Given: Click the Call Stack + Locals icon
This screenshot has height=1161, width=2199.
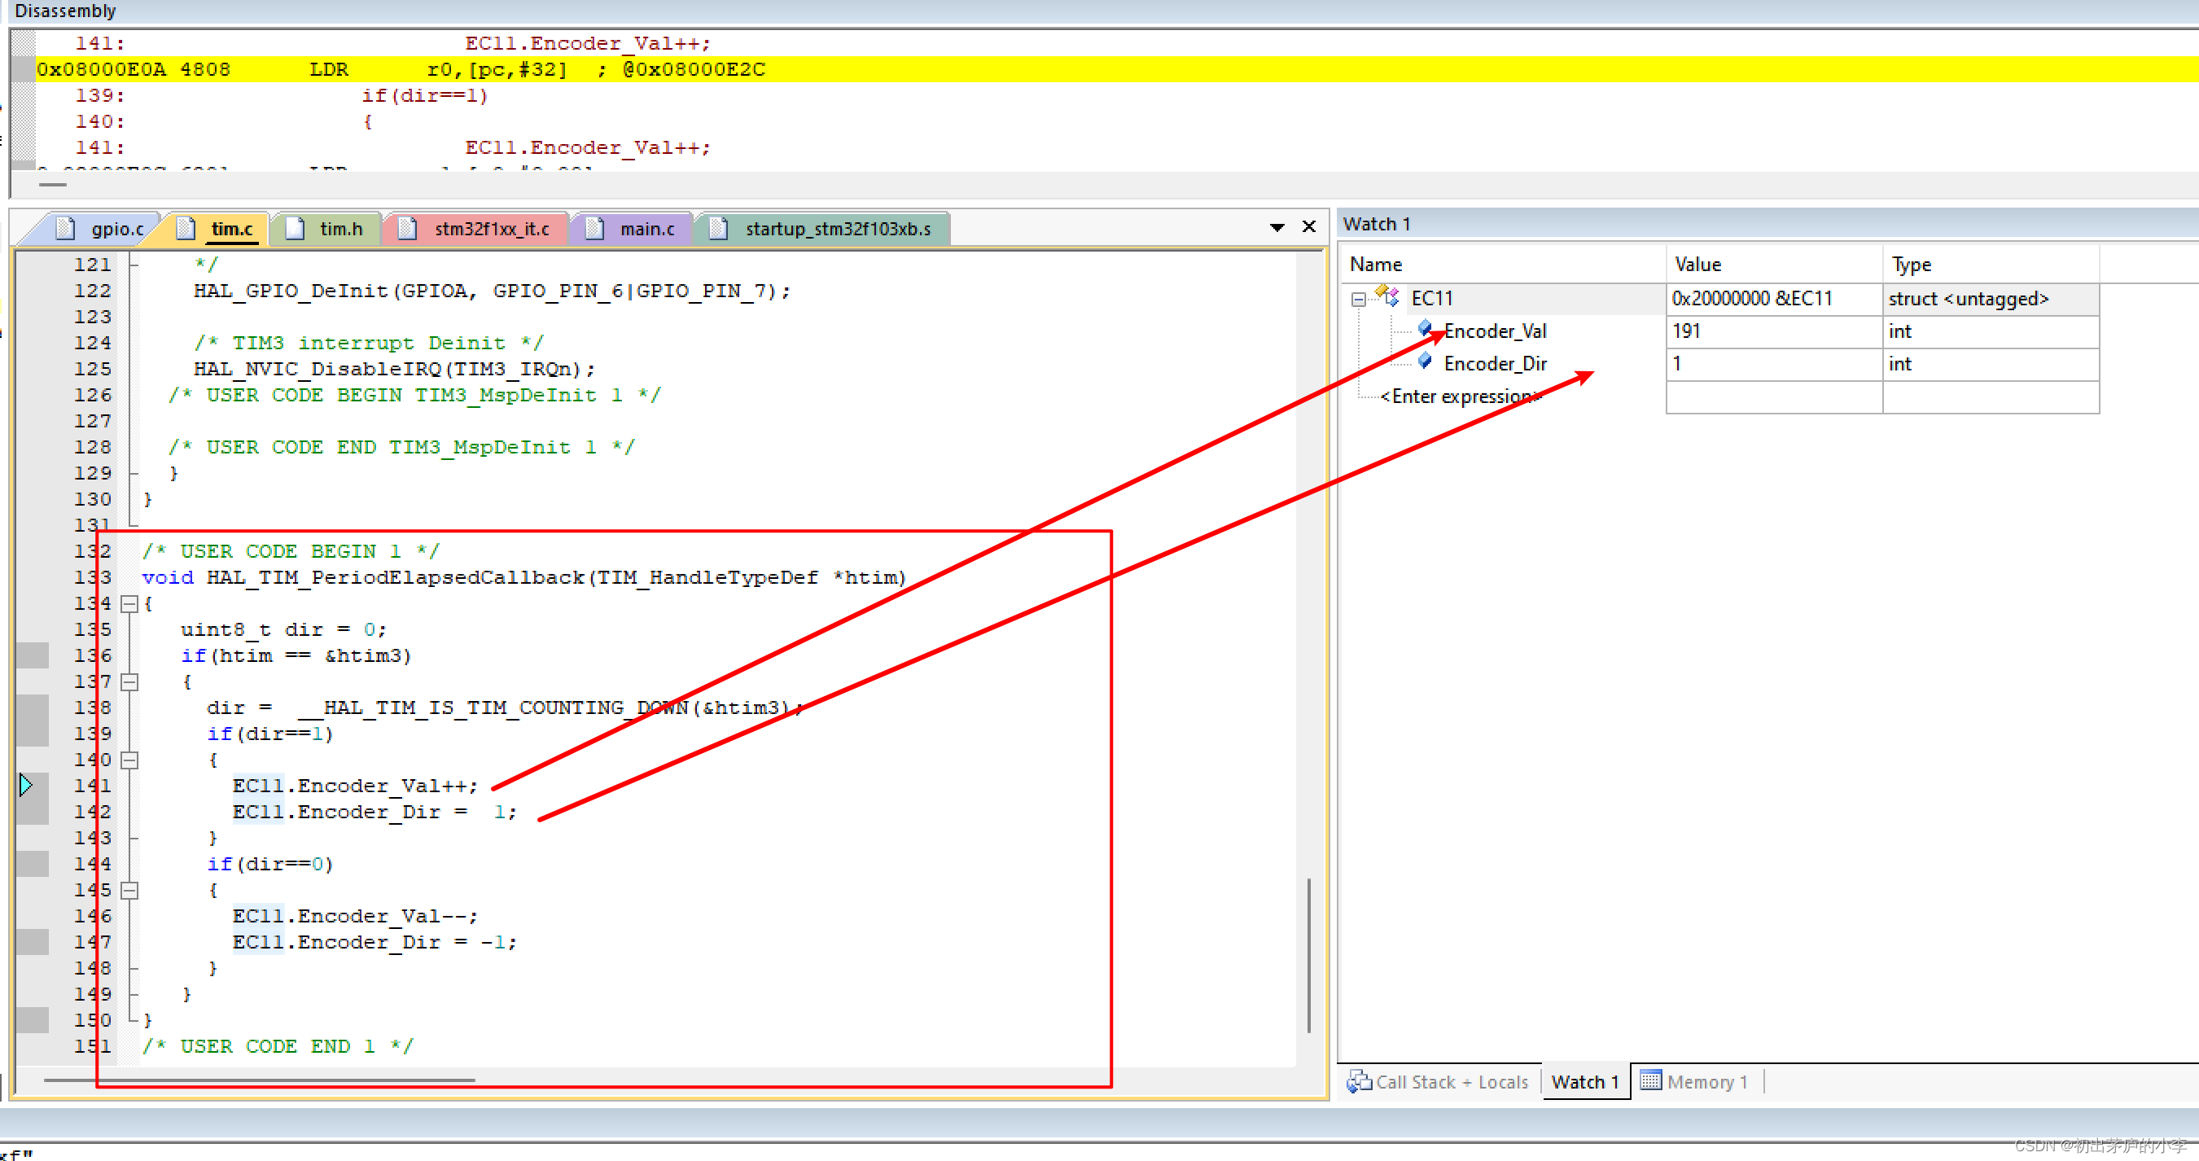Looking at the screenshot, I should [1358, 1081].
